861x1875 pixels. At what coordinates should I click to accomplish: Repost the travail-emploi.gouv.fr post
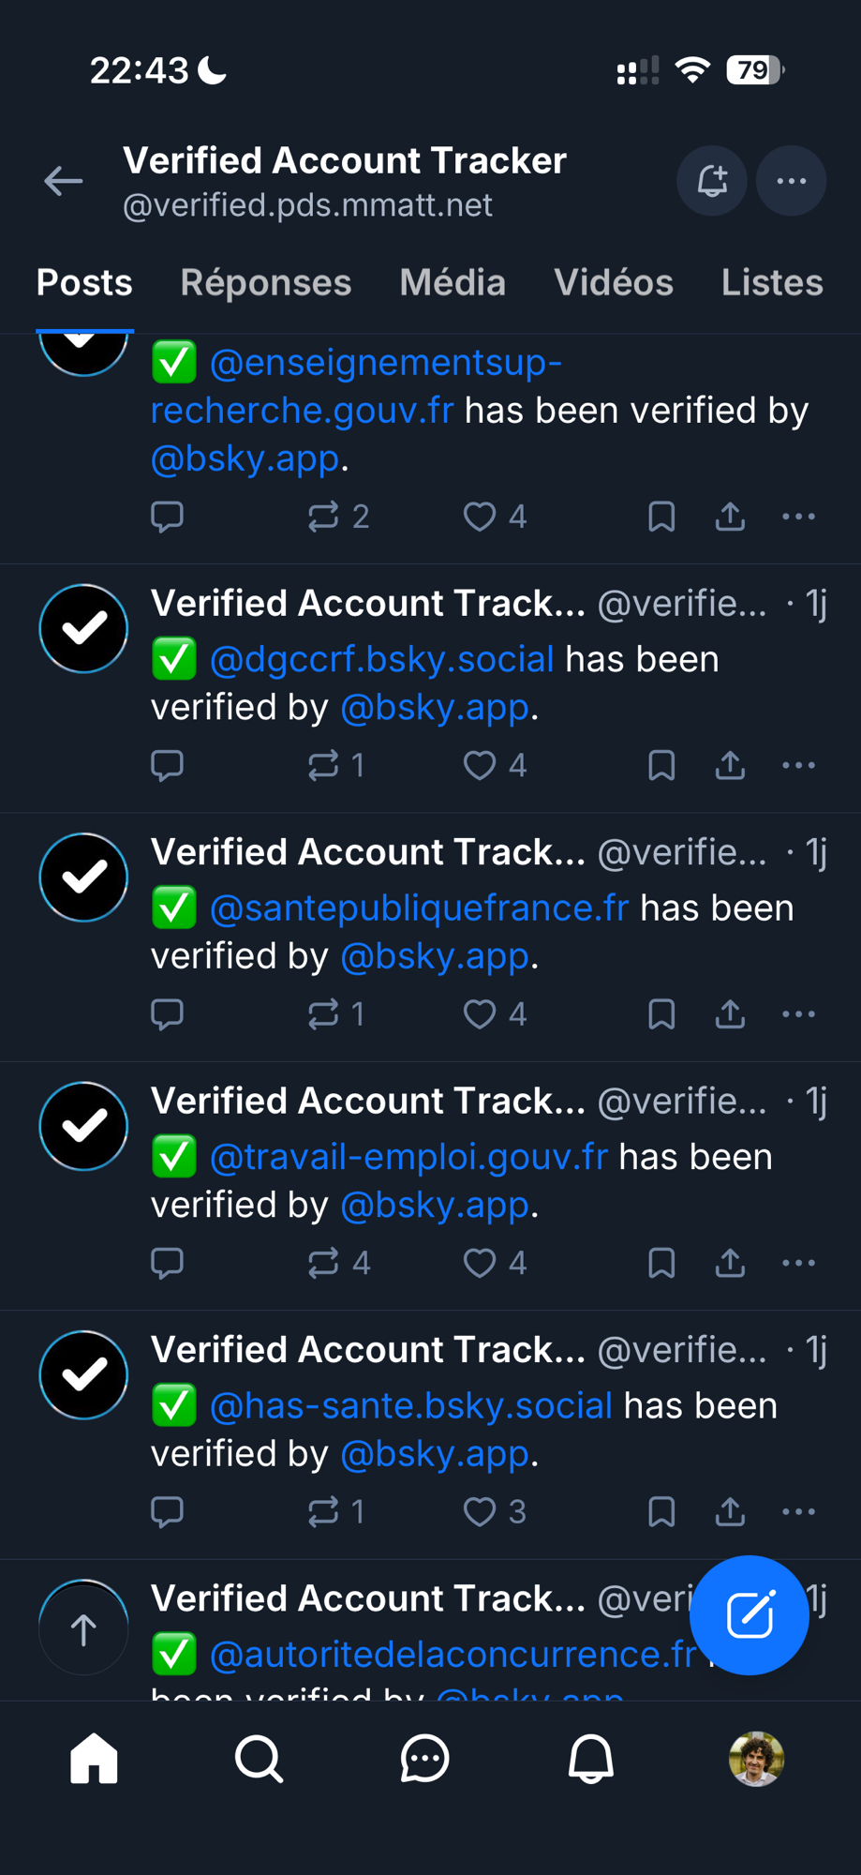(x=324, y=1264)
